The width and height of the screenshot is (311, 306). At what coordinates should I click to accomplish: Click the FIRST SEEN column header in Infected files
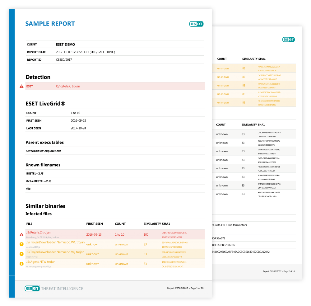95,224
